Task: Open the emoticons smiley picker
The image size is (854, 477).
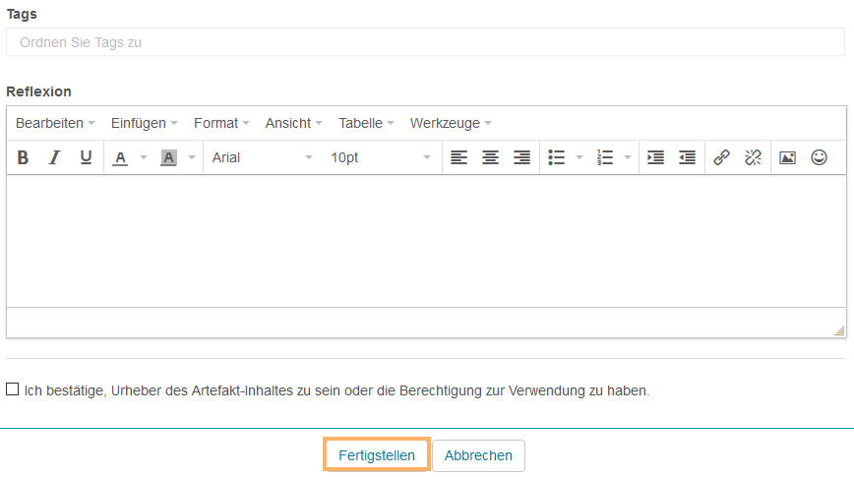Action: click(819, 157)
